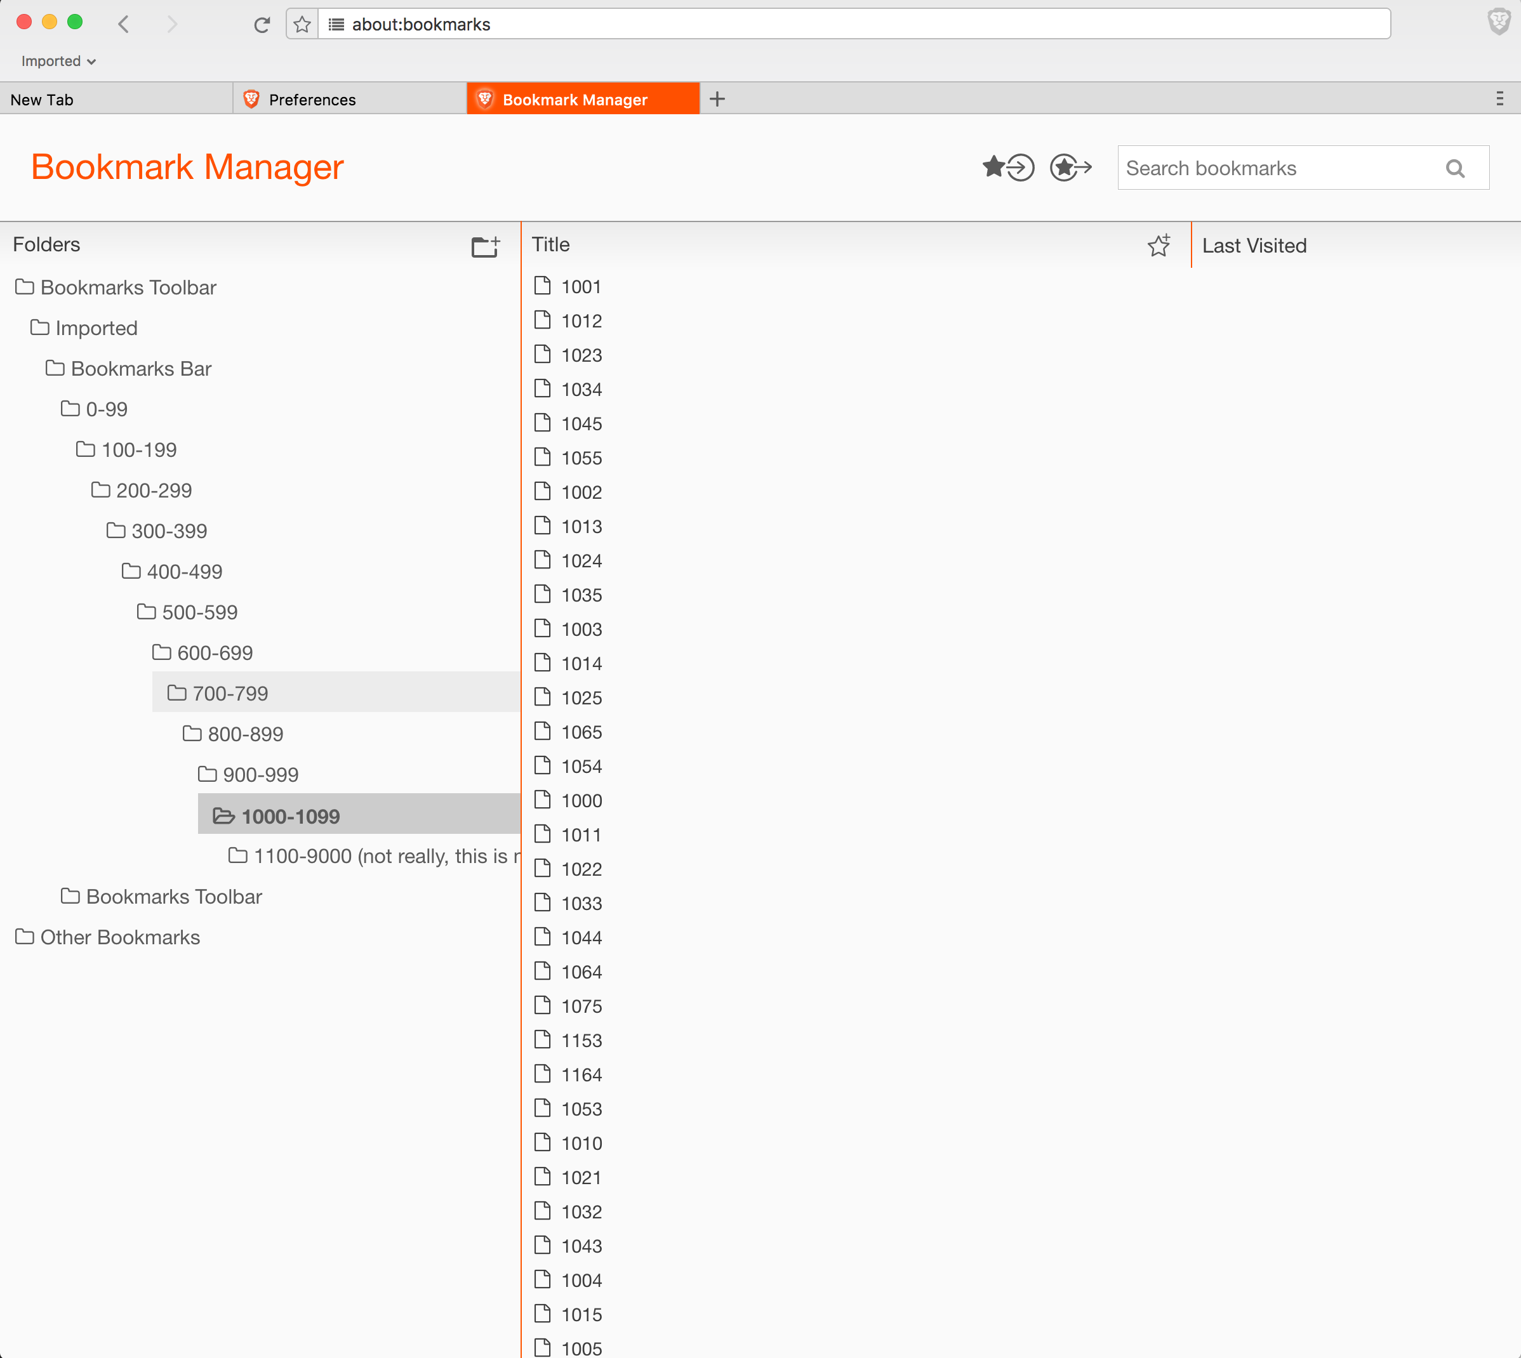The width and height of the screenshot is (1521, 1358).
Task: Click the export bookmarks icon
Action: tap(1070, 167)
